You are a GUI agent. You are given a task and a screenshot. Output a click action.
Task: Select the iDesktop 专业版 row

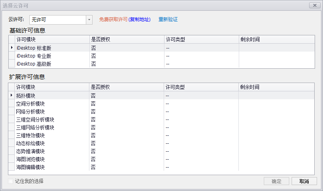click(x=162, y=56)
